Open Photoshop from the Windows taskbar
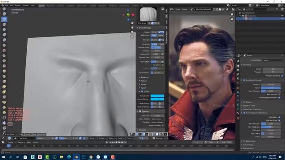 [x=84, y=157]
